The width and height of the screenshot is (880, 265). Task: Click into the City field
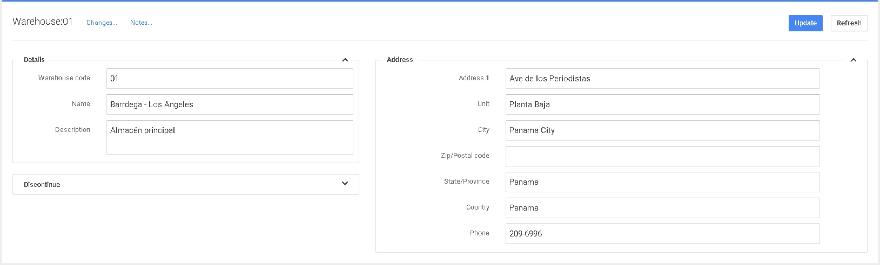[662, 130]
